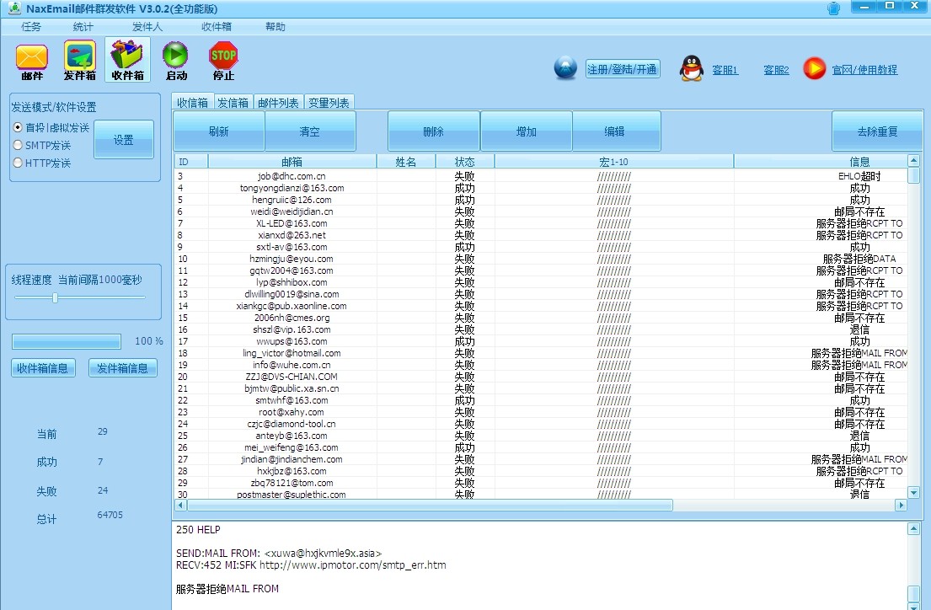The height and width of the screenshot is (610, 931).
Task: Open the 官网/使用教程 link
Action: tap(864, 70)
